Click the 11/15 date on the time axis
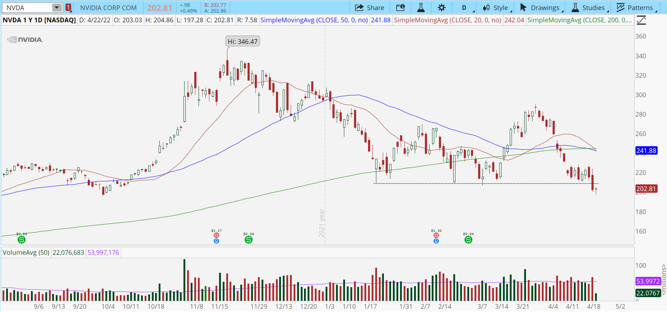Screen dimensions: 667x312 click(219, 307)
